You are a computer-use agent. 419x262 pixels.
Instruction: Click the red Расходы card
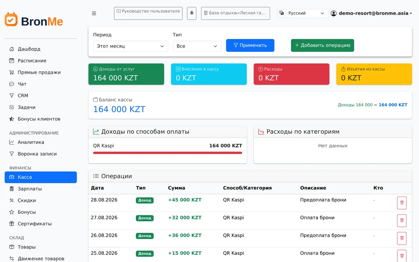[x=291, y=74]
